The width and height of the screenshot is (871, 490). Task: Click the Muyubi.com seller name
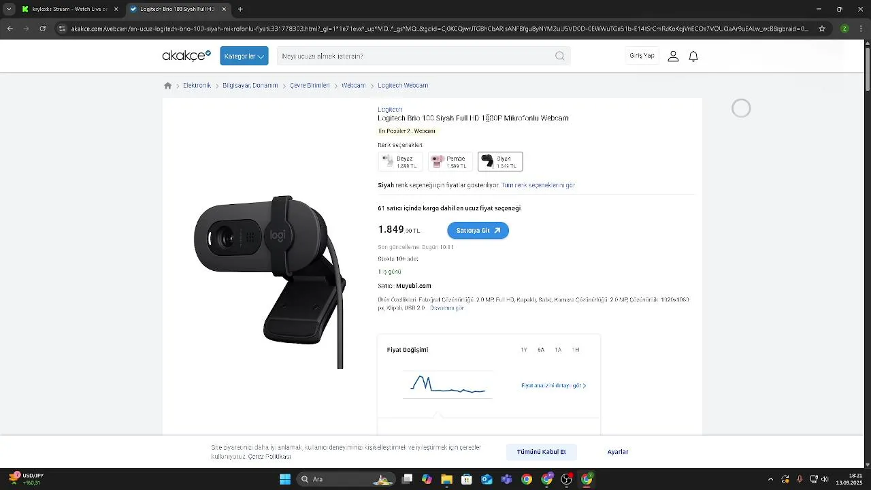pyautogui.click(x=414, y=286)
